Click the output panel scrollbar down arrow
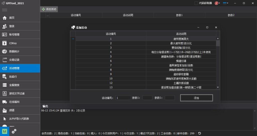Screen dimensions: 257x136 pyautogui.click(x=255, y=128)
